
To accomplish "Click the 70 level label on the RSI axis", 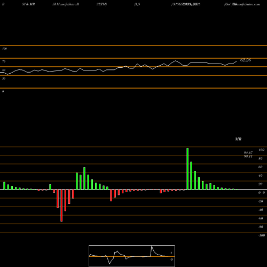I will click(x=4, y=61).
